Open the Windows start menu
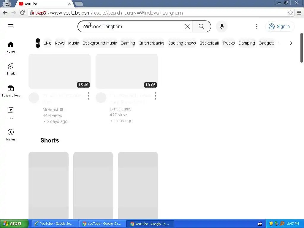304x228 pixels. 14,224
